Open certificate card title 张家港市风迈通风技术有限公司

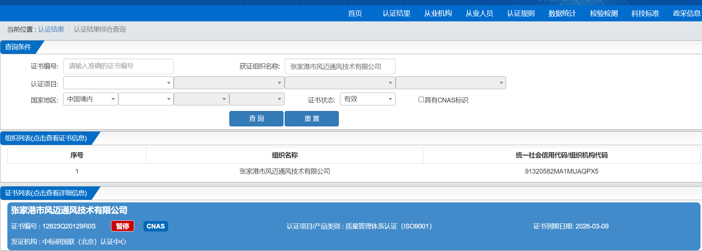(x=69, y=210)
